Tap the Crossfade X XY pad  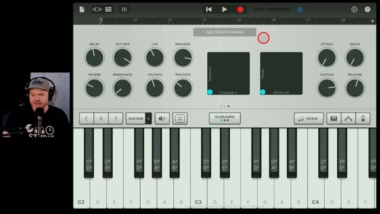click(x=229, y=73)
